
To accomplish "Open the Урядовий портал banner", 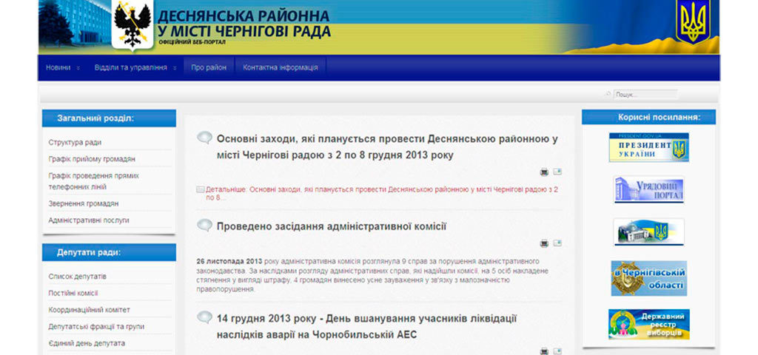I will point(648,189).
